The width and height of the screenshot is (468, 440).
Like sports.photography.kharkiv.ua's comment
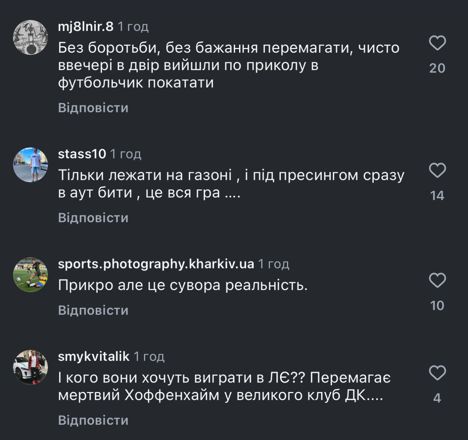coord(437,280)
